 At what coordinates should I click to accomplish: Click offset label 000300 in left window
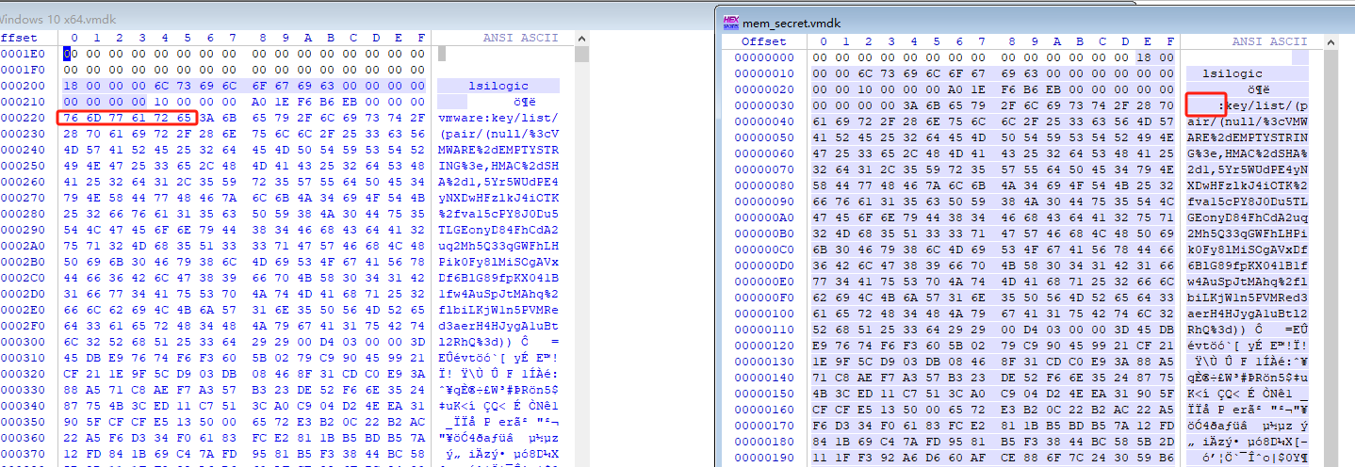tap(23, 342)
